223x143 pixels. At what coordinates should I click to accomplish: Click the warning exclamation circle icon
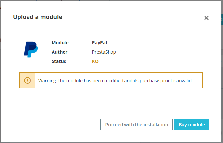(x=28, y=80)
